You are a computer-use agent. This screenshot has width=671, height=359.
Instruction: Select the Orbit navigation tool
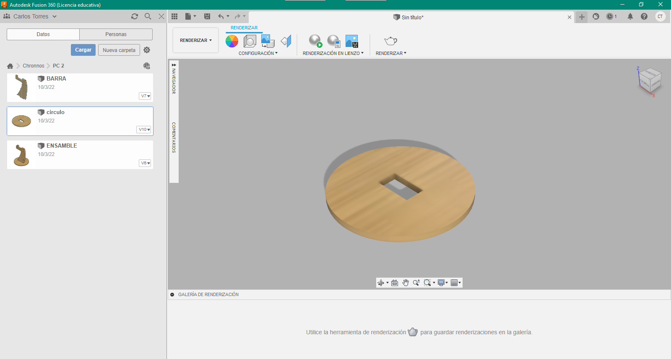[x=381, y=283]
